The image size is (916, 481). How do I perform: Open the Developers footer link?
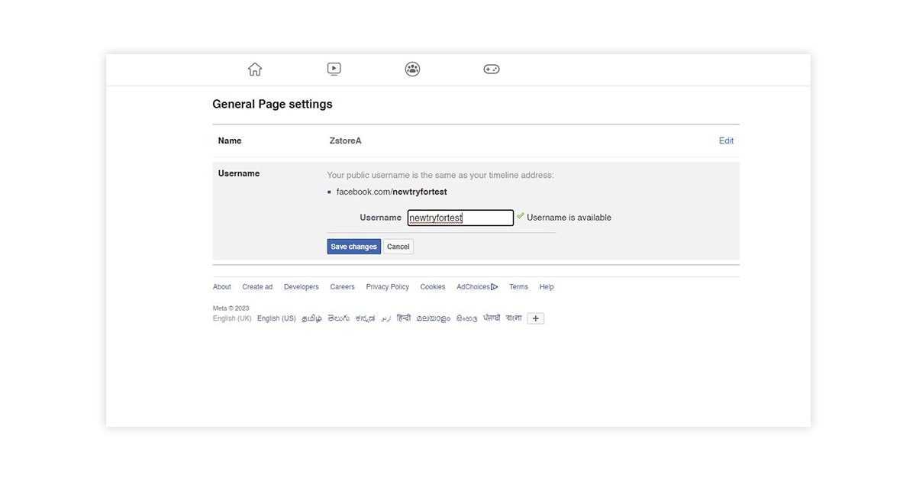pos(301,287)
